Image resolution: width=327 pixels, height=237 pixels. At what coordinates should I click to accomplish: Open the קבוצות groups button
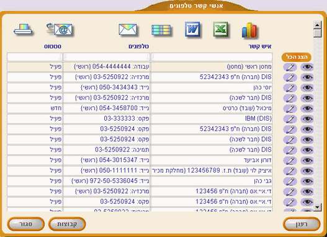point(67,224)
